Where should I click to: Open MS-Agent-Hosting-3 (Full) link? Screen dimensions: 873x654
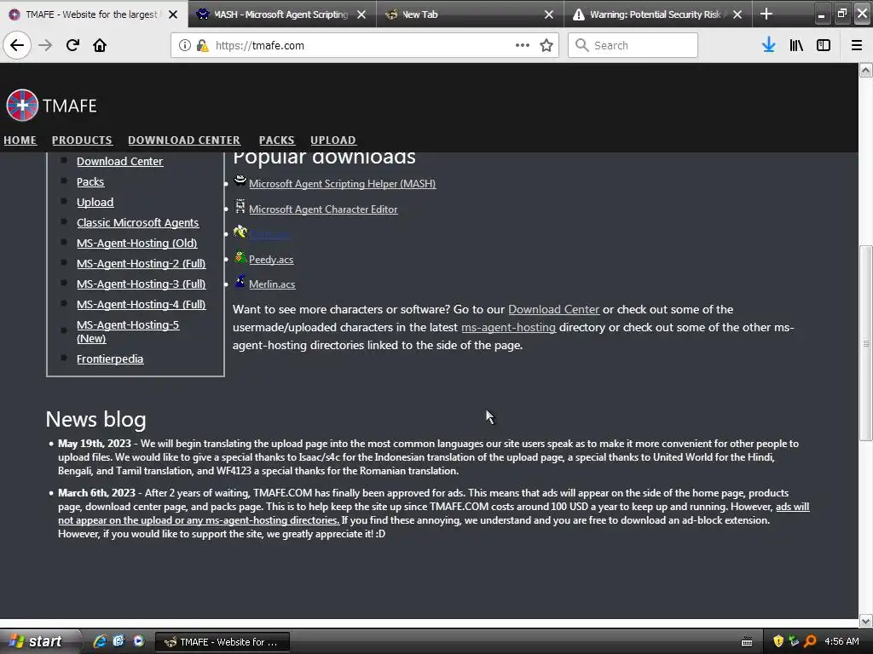pos(142,284)
